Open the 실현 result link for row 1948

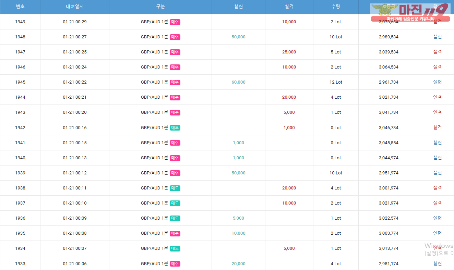pos(437,37)
